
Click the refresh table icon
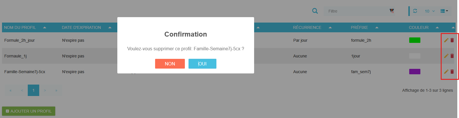[x=415, y=11]
